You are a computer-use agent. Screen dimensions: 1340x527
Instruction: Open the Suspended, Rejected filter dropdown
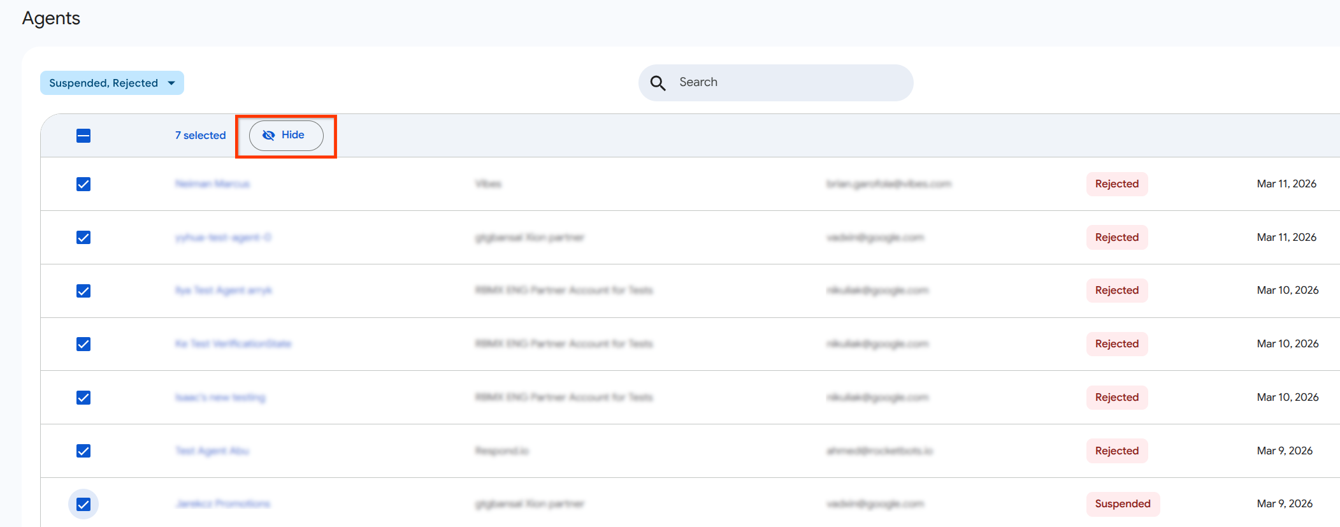(x=104, y=83)
